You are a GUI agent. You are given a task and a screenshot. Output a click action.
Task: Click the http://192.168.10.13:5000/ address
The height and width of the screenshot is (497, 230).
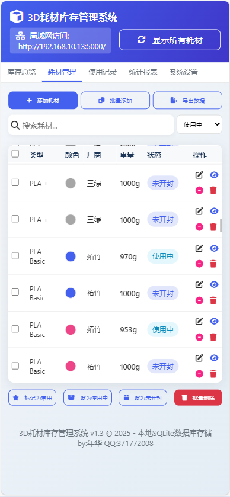[62, 47]
